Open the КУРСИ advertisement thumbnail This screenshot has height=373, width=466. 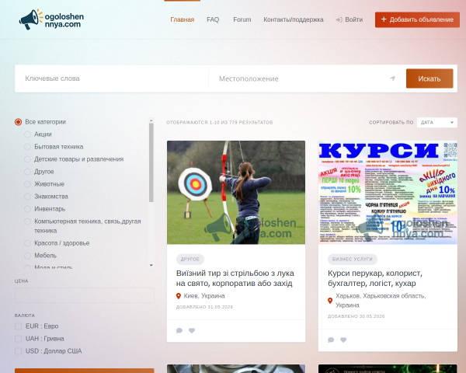388,193
